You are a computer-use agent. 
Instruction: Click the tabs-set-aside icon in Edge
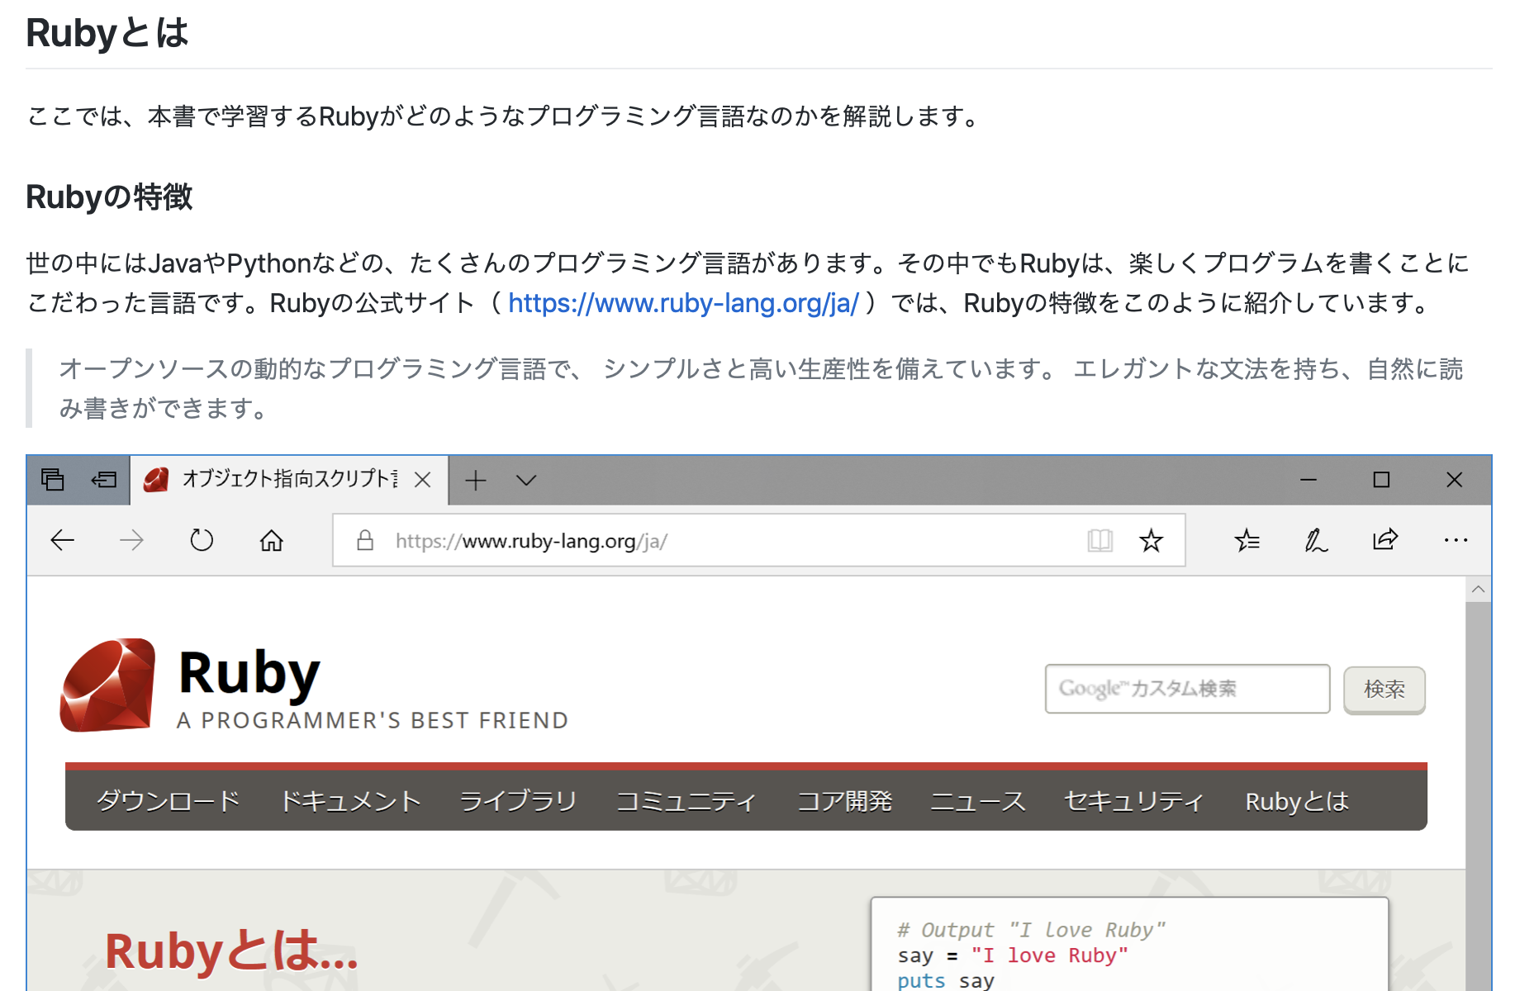click(53, 480)
